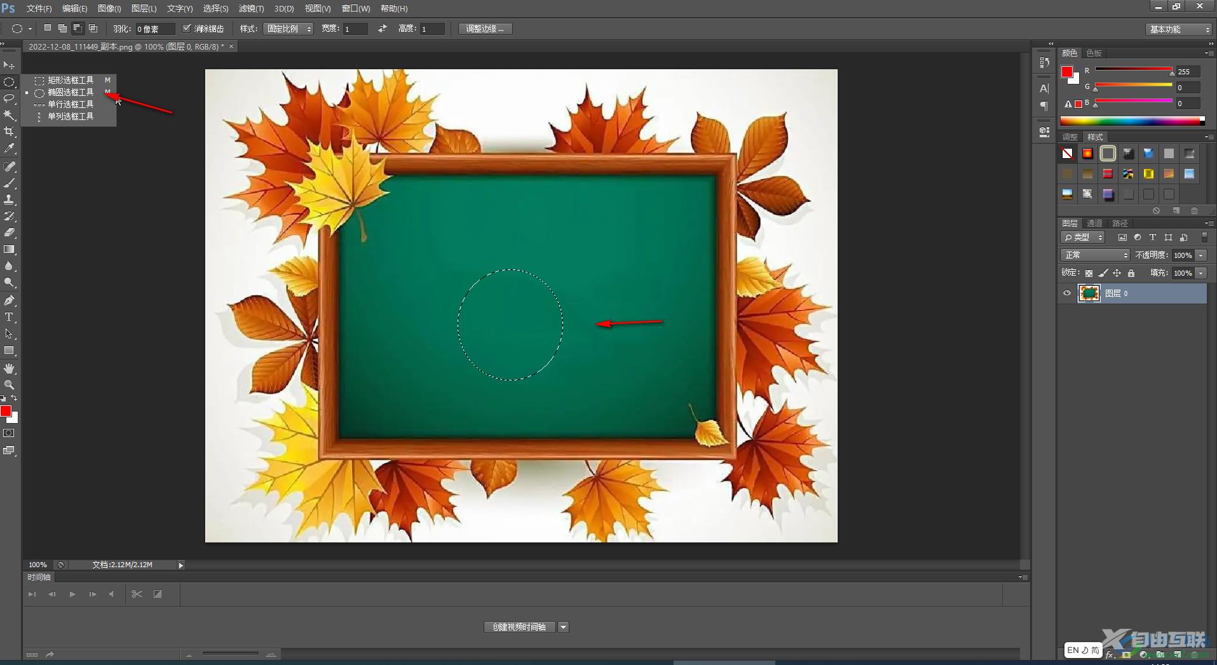Screen dimensions: 1217x665
Task: Open the History panel icon
Action: [1044, 62]
